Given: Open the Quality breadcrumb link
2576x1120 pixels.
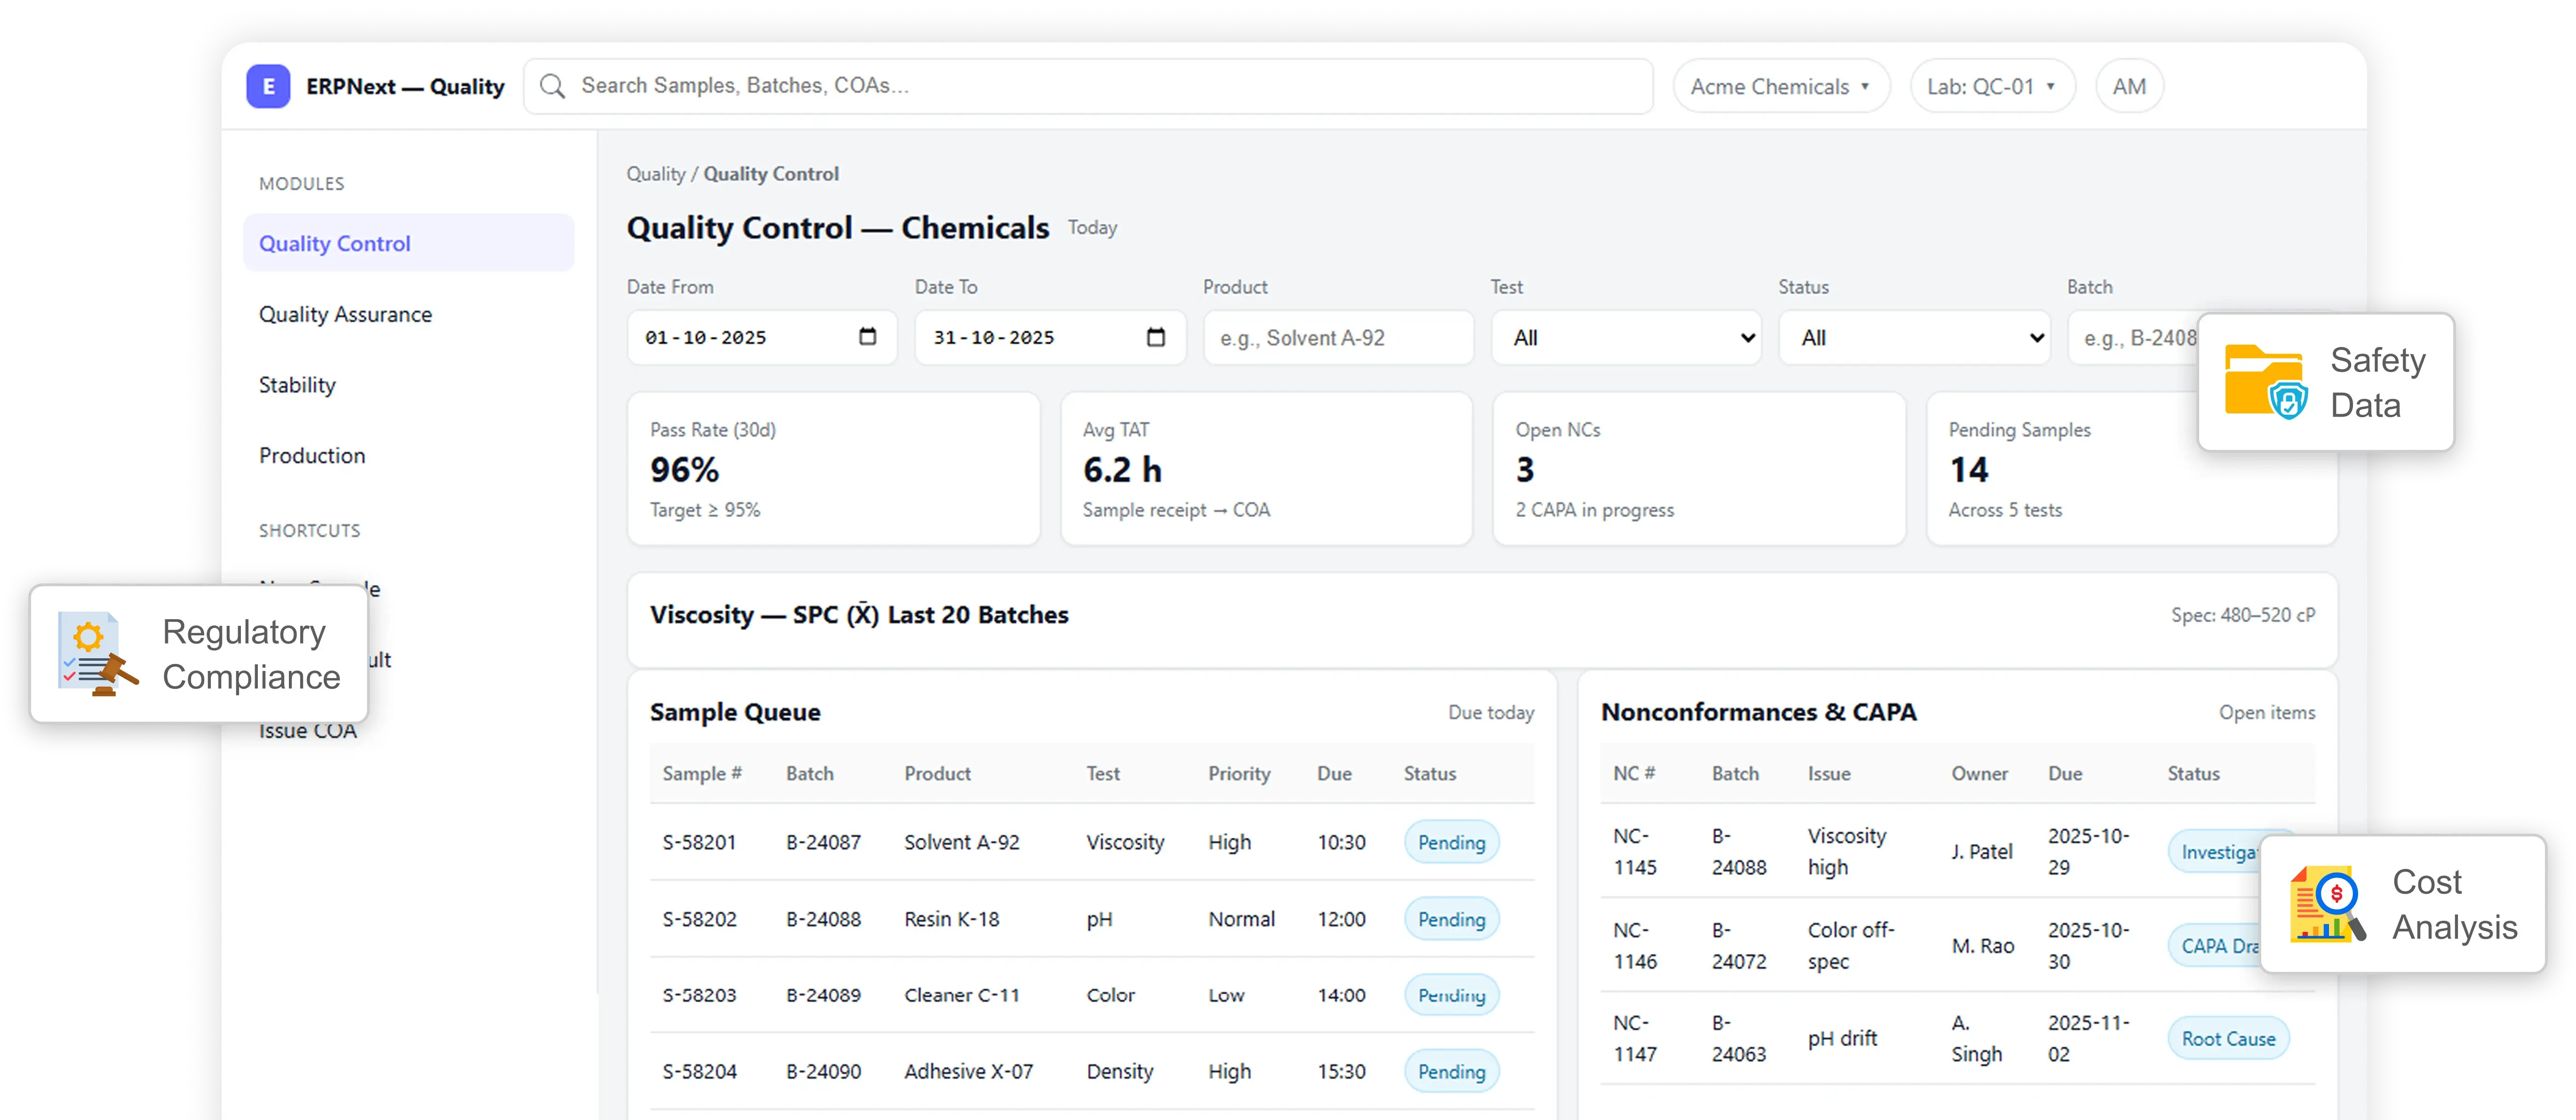Looking at the screenshot, I should coord(656,173).
